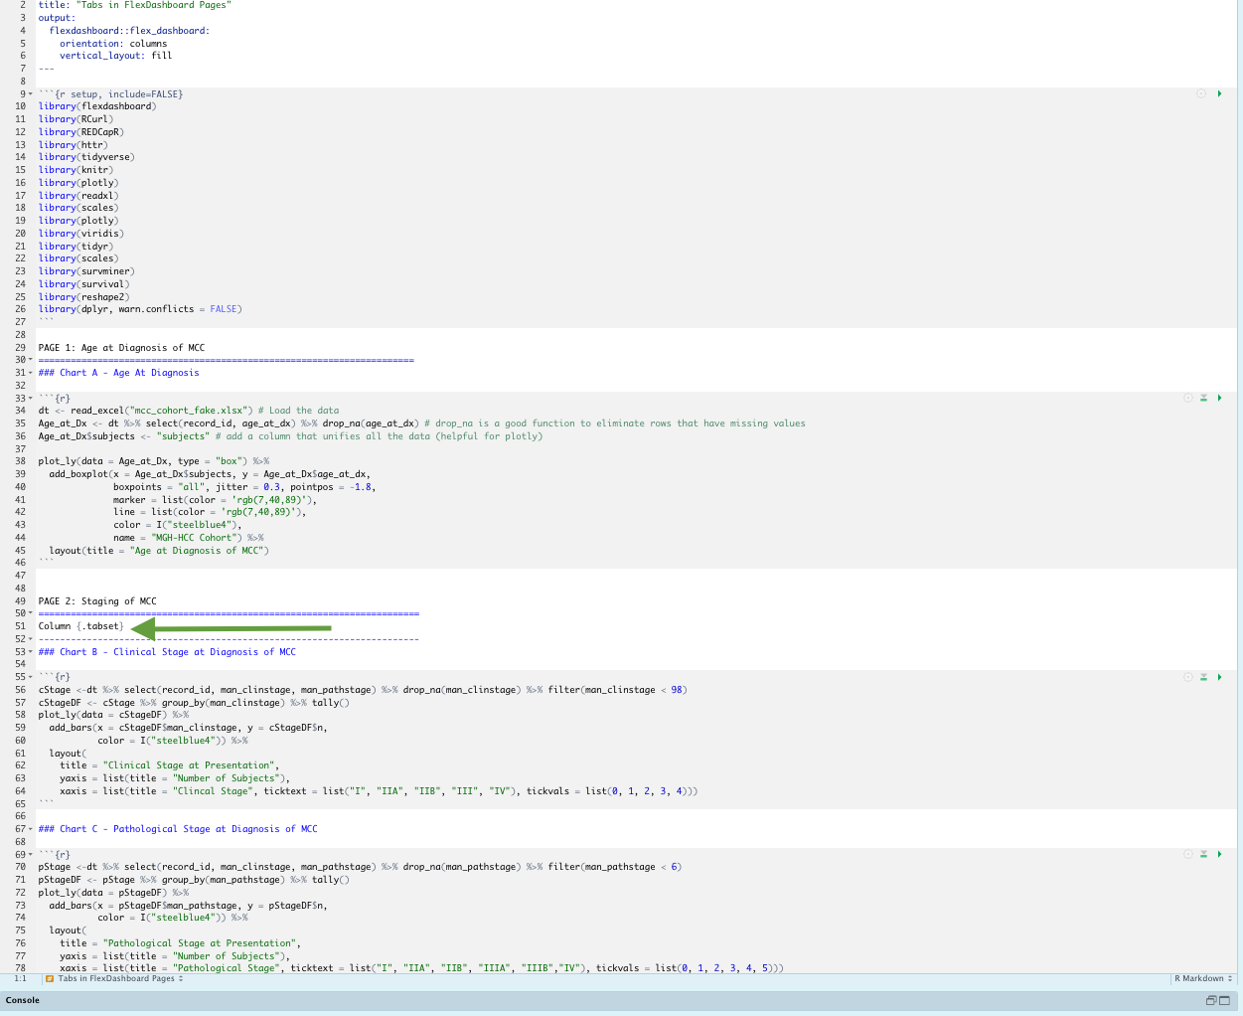Collapse the PAGE 1 section at line 30
Viewport: 1243px width, 1016px height.
[x=31, y=360]
